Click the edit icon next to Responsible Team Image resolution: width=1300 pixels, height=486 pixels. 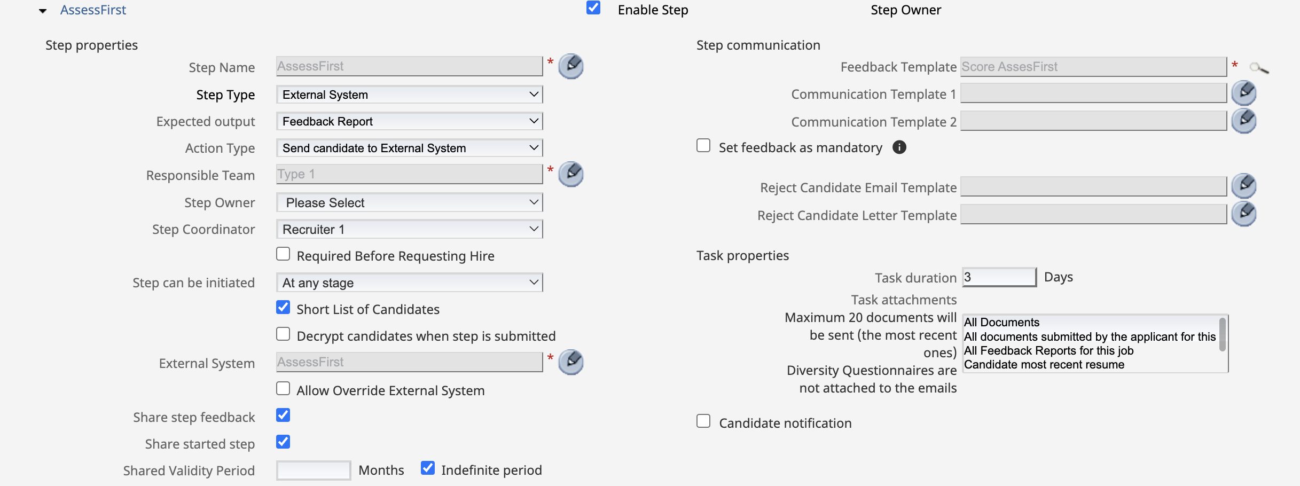(x=570, y=175)
